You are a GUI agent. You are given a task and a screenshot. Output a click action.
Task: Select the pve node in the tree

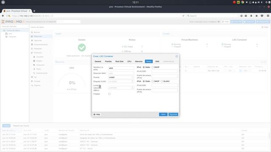click(x=10, y=34)
